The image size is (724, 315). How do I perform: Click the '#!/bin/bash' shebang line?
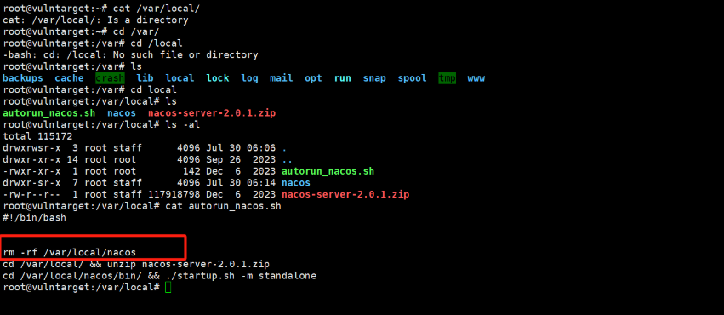click(x=34, y=218)
